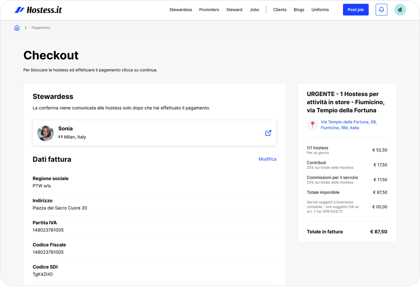The height and width of the screenshot is (286, 420).
Task: Click the Per un giorno subtitle
Action: 318,153
